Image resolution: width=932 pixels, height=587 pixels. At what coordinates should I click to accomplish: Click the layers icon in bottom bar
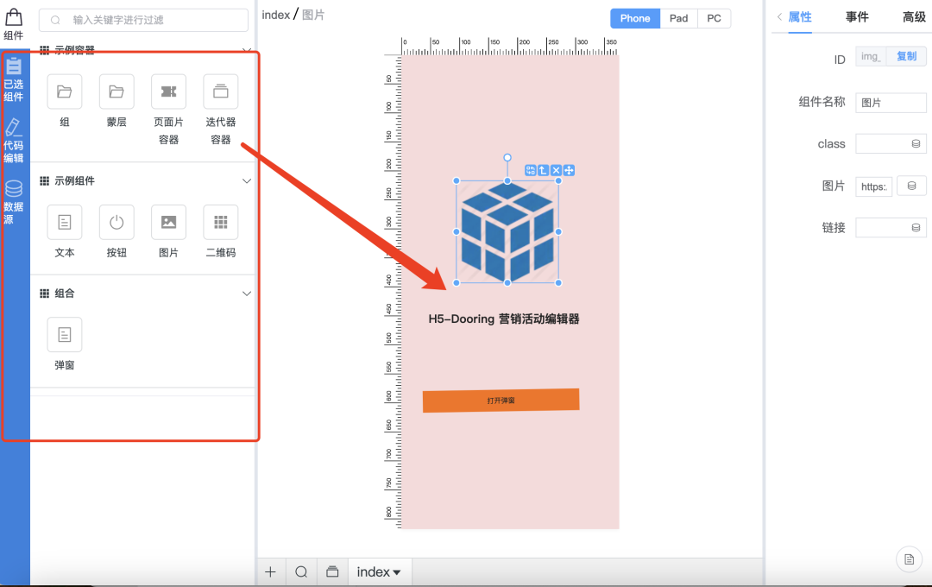332,572
